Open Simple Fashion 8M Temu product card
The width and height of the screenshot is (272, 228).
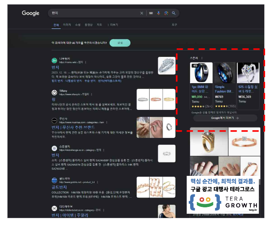(x=225, y=86)
